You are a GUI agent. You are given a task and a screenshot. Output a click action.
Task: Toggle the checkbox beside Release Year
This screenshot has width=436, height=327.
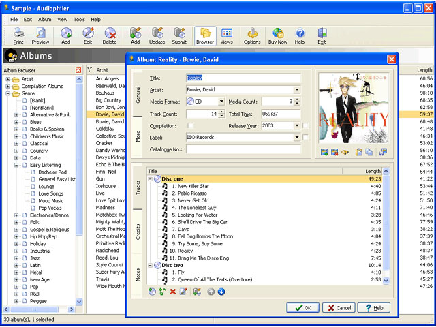(305, 125)
